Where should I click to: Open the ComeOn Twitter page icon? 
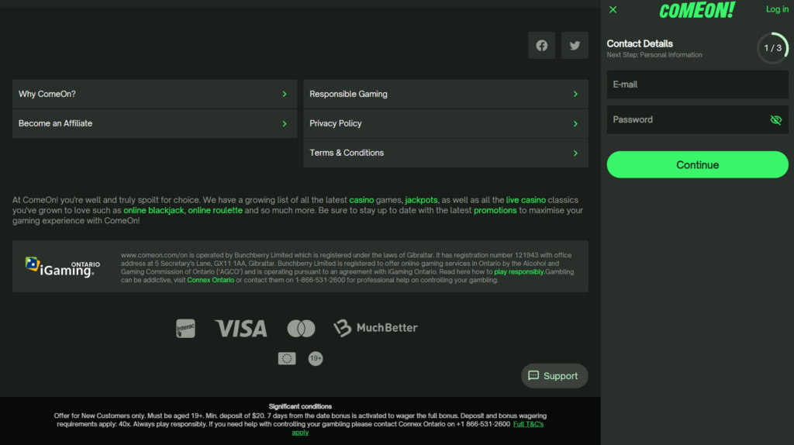coord(575,46)
